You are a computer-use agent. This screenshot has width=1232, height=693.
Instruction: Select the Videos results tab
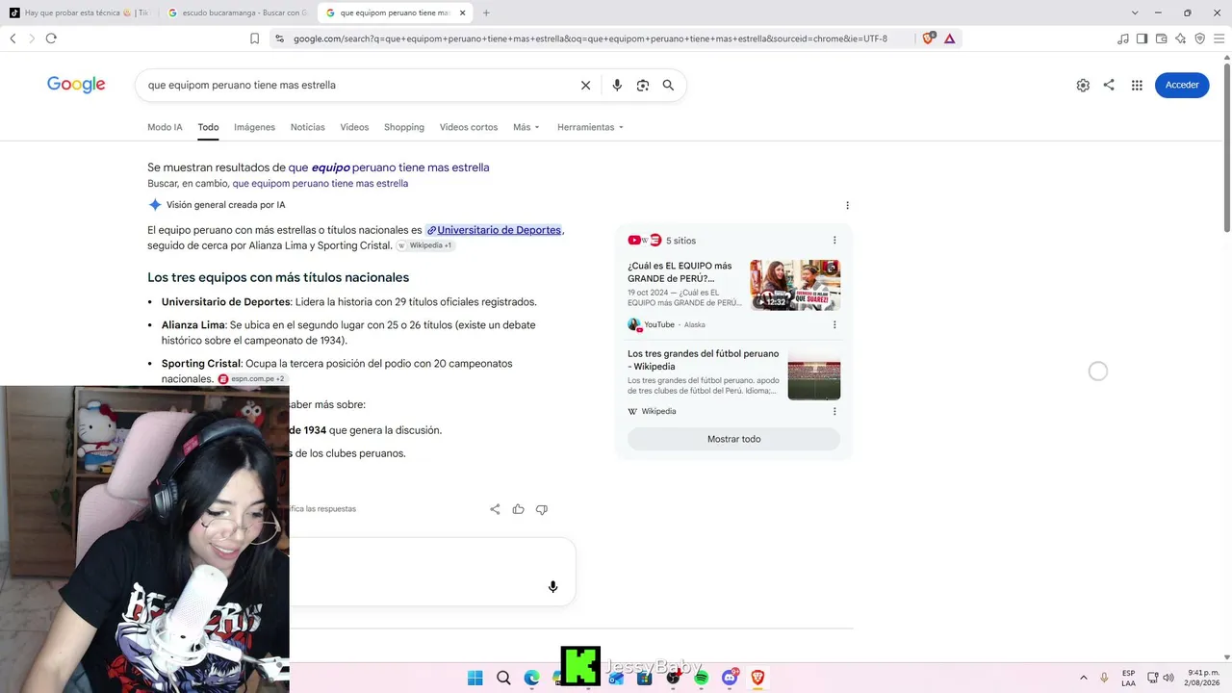pos(354,127)
